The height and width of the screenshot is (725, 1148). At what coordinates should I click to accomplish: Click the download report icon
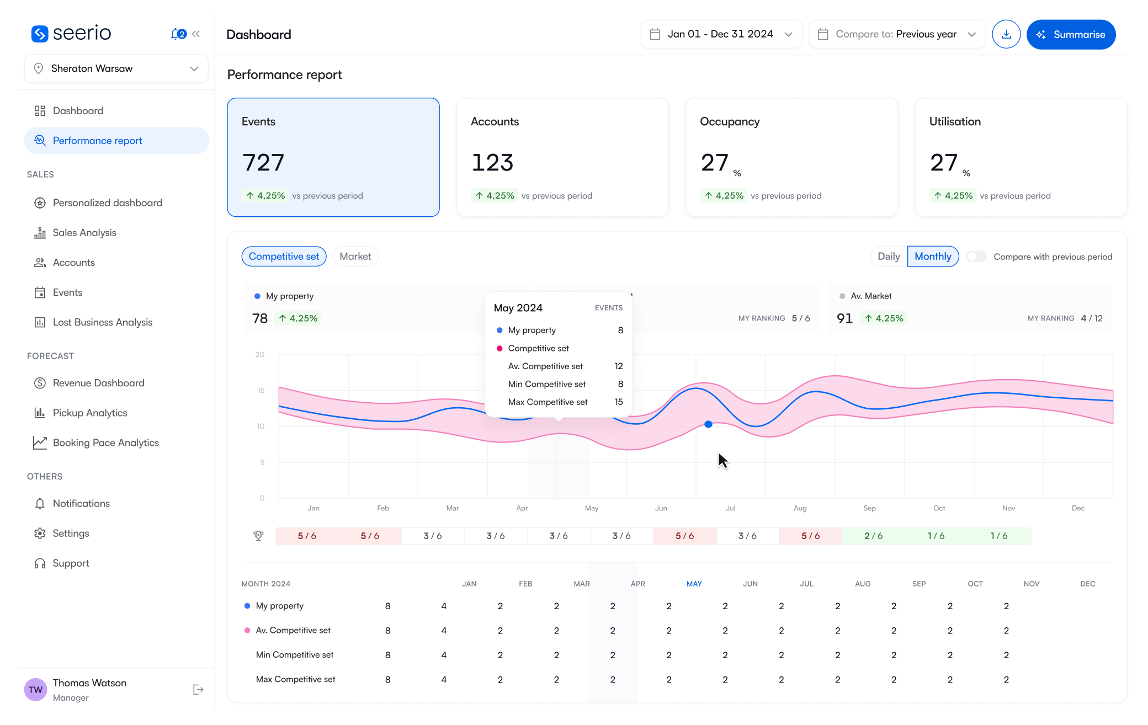click(1006, 34)
